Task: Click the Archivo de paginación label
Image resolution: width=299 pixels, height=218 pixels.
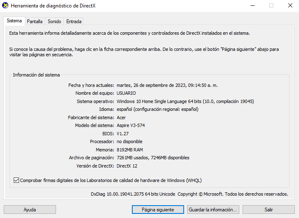Action: point(92,158)
